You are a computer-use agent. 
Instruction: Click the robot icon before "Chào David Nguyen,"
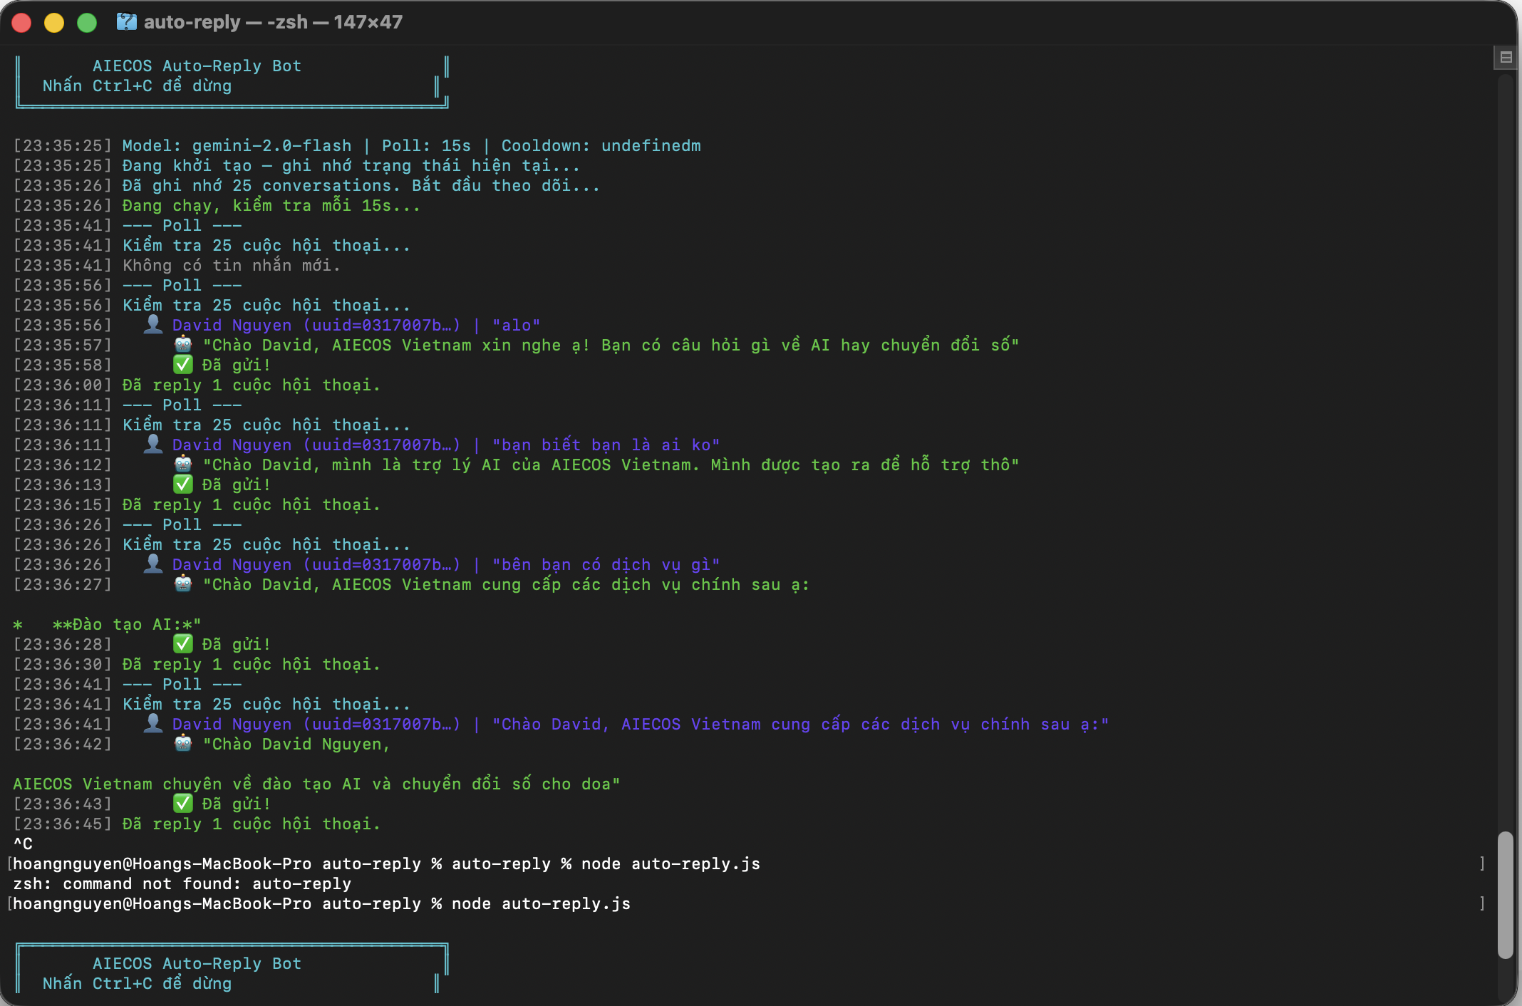pyautogui.click(x=183, y=743)
